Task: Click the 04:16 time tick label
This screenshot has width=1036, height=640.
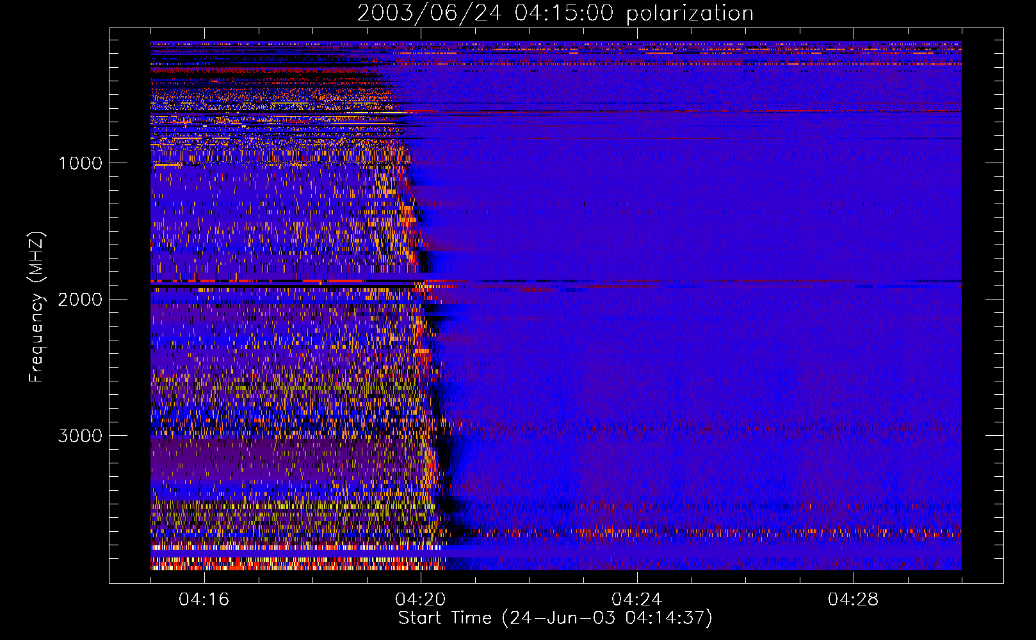Action: coord(204,600)
